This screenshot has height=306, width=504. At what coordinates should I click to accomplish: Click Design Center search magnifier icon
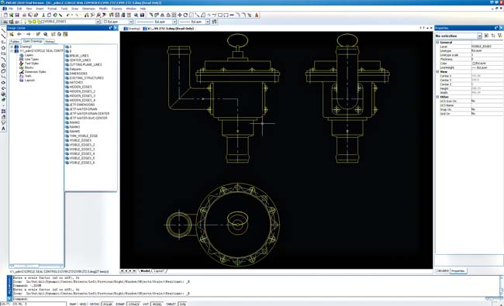pos(46,34)
